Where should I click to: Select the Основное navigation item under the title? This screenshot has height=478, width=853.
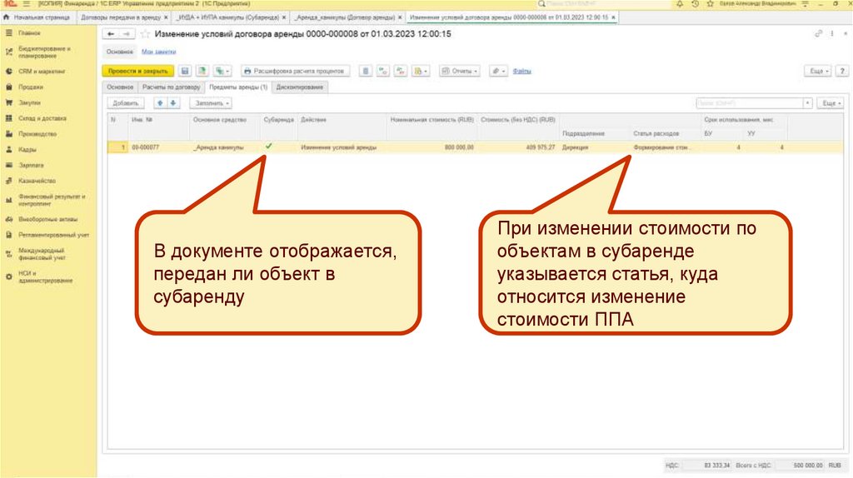(x=120, y=52)
